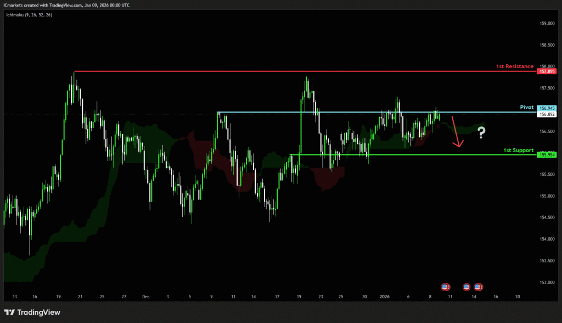
Task: Click the leftmost US flag economic event icon
Action: pyautogui.click(x=445, y=287)
